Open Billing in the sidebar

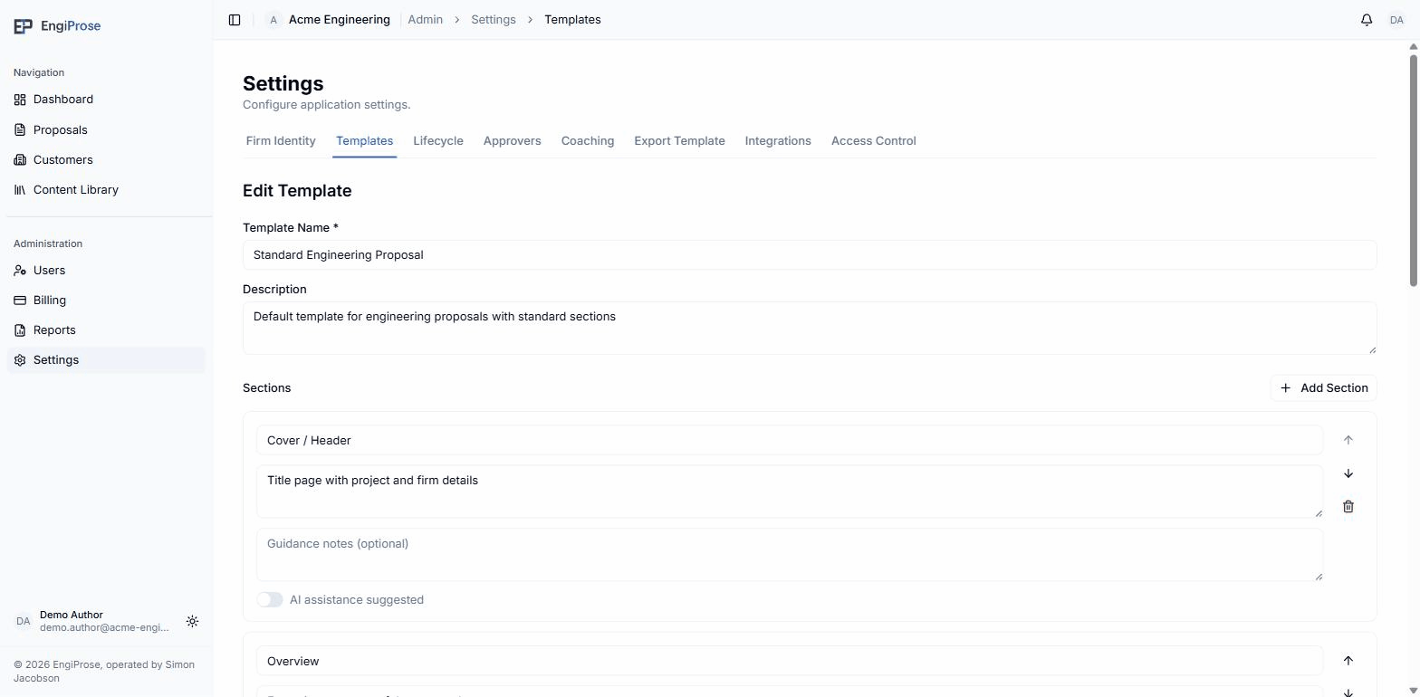tap(106, 301)
